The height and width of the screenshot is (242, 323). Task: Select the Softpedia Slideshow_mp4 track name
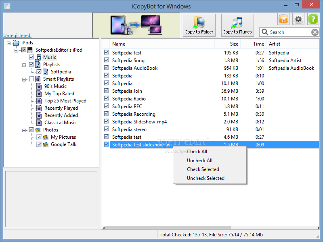point(139,122)
